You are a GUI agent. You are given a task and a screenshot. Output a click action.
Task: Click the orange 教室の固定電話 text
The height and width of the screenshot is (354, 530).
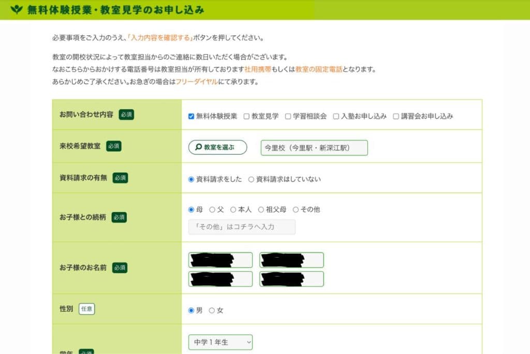[319, 69]
